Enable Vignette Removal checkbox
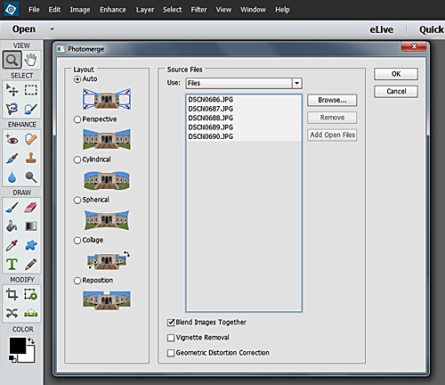This screenshot has height=385, width=445. coord(171,338)
